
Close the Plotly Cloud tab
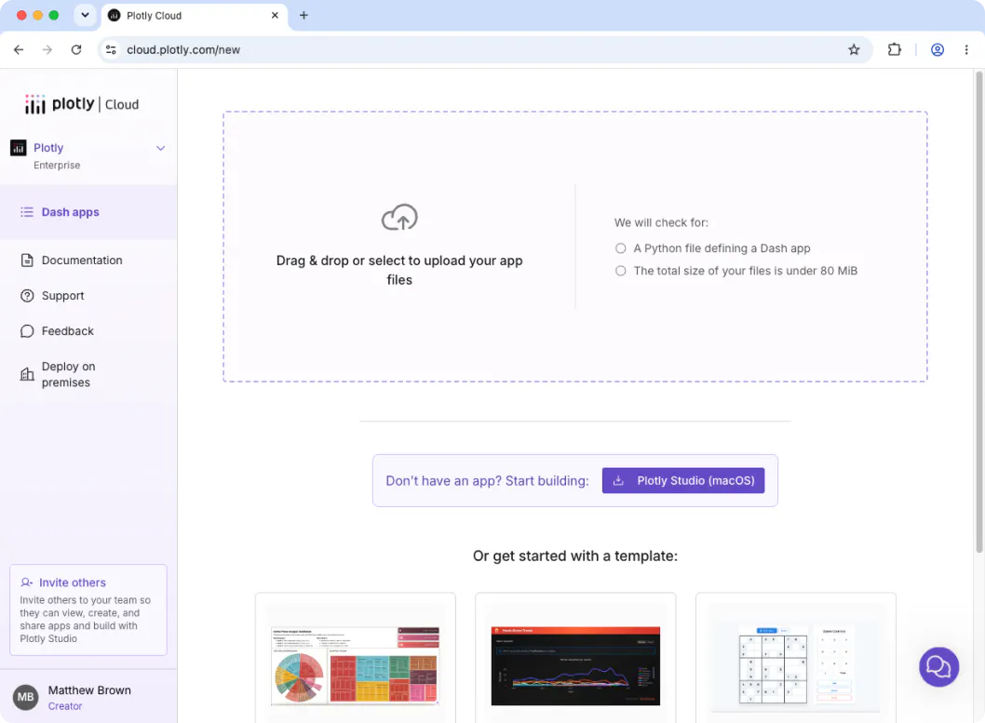(x=275, y=15)
